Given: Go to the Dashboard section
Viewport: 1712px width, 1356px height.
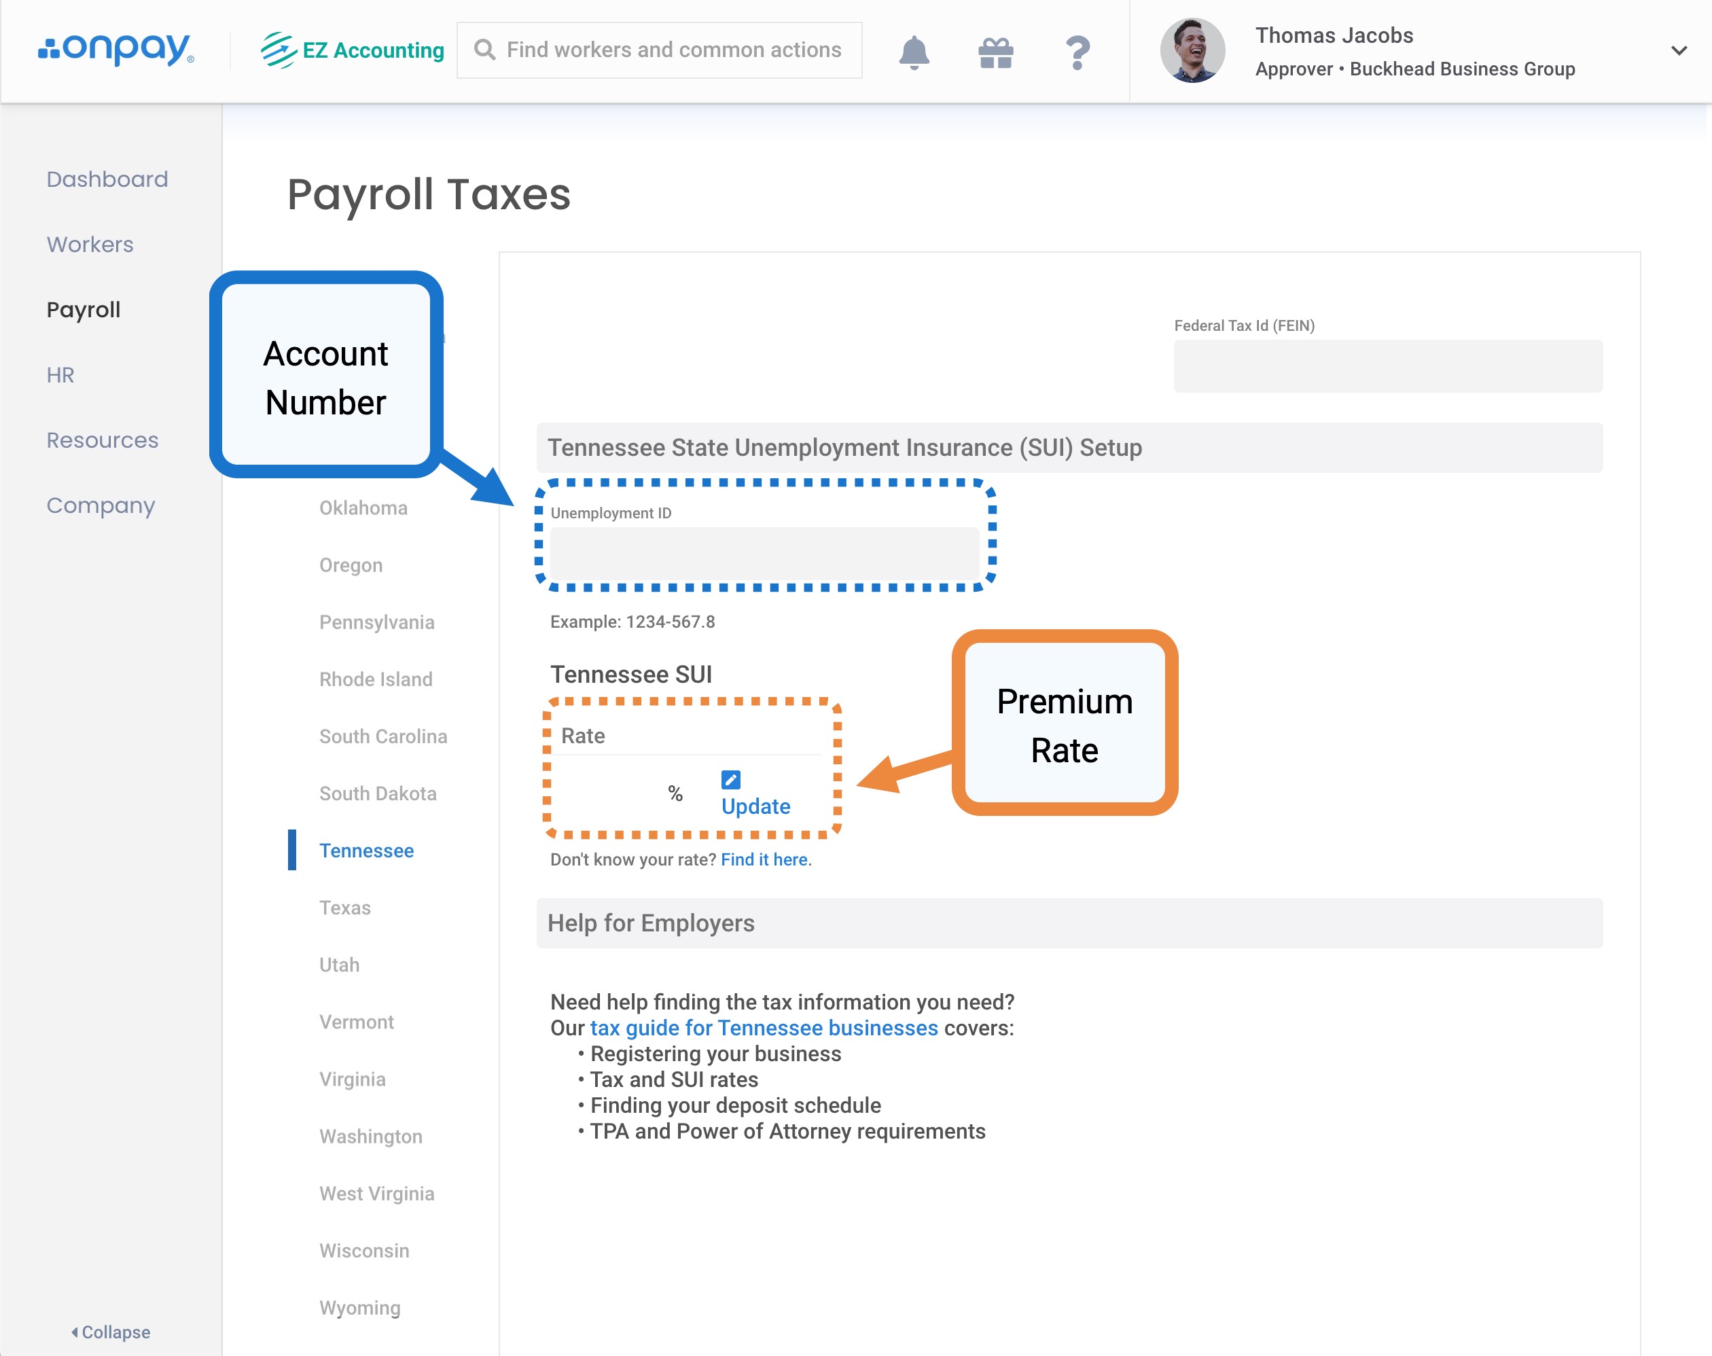Looking at the screenshot, I should click(x=107, y=179).
